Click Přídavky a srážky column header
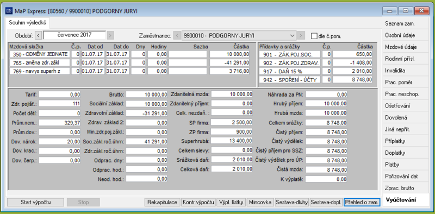The image size is (435, 214). [x=279, y=47]
